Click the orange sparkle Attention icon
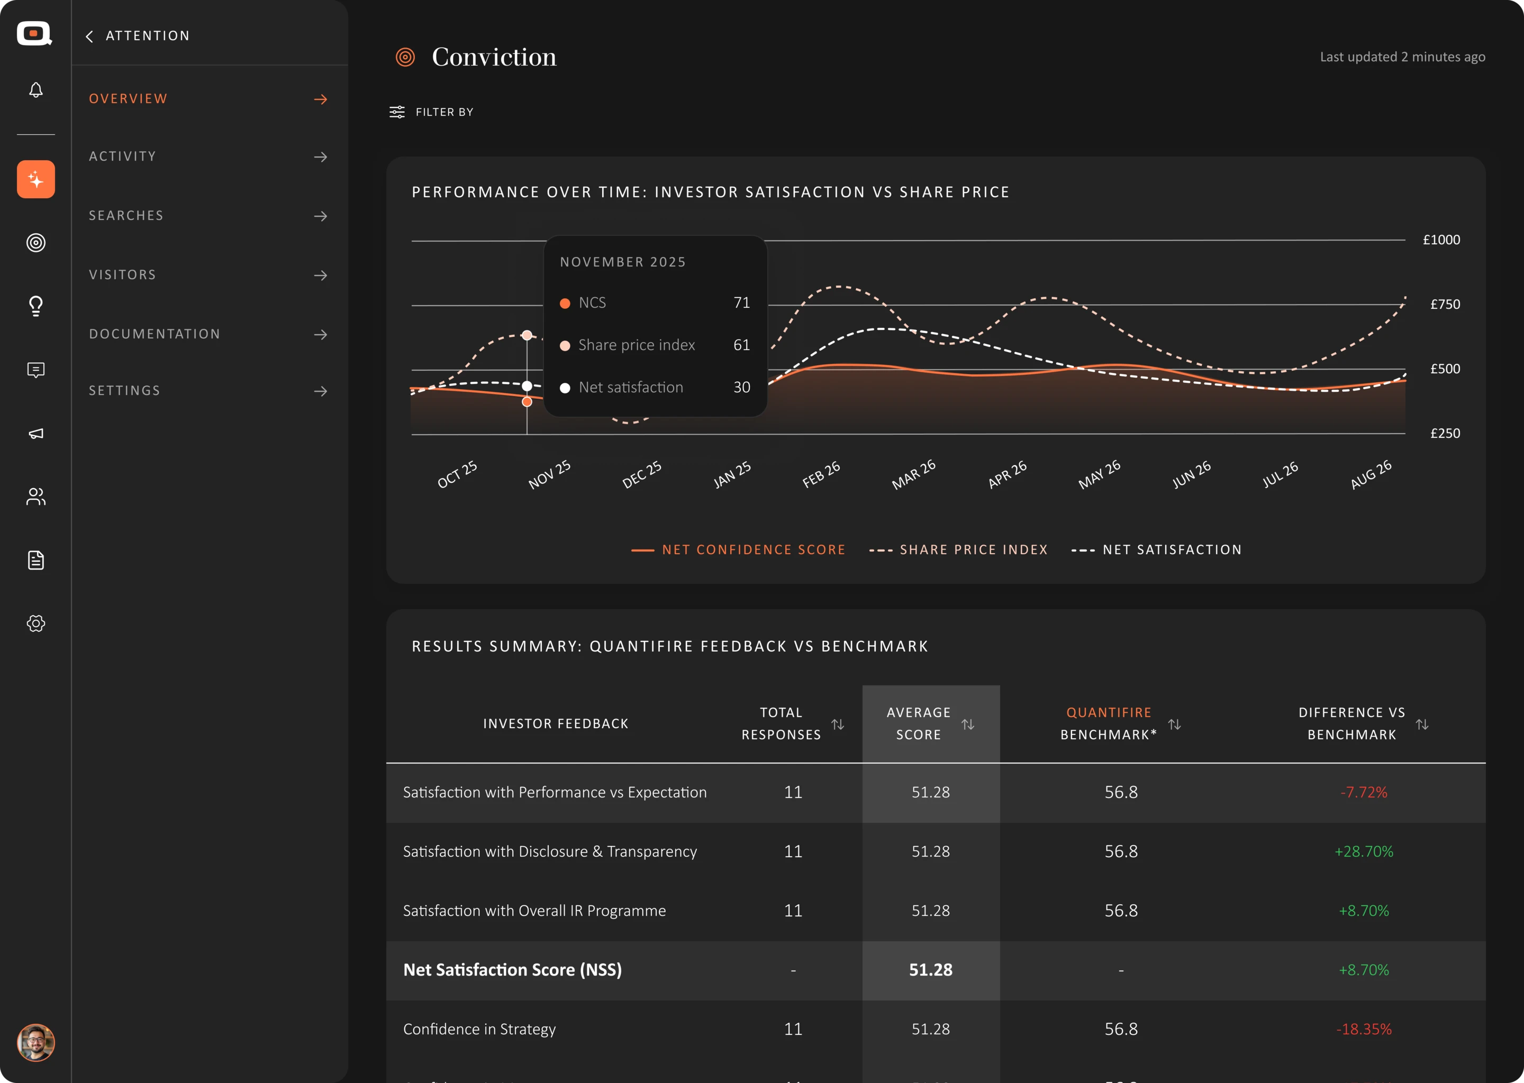Screen dimensions: 1524x1083 click(36, 179)
